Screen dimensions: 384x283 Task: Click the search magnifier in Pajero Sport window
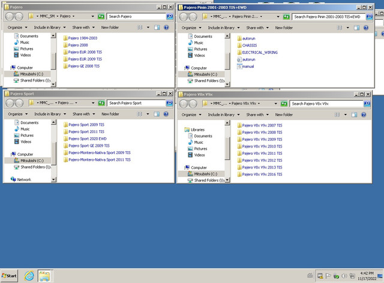coord(169,103)
